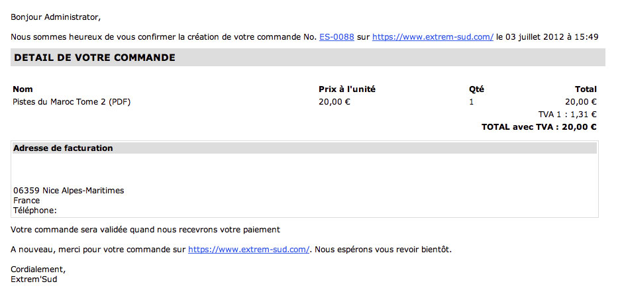Screen dimensions: 620x292
Task: Click the Extrem'Sud signature
Action: [34, 279]
